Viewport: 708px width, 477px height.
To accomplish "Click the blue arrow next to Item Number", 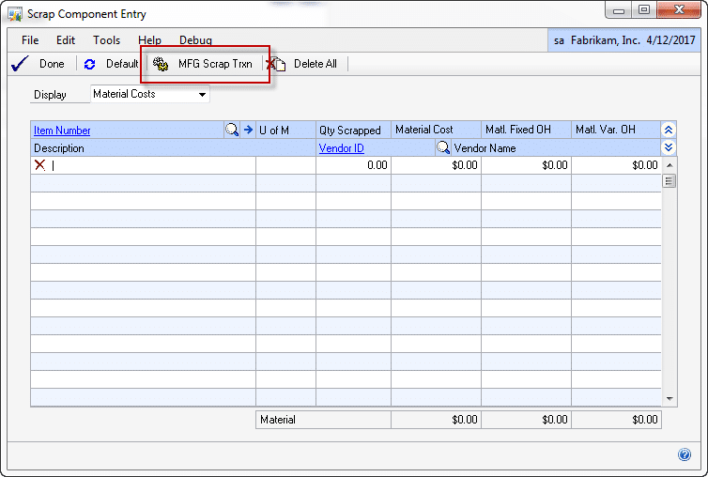I will click(248, 131).
